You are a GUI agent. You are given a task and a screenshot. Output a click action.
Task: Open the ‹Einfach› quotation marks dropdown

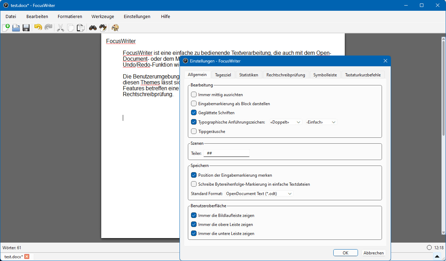321,122
